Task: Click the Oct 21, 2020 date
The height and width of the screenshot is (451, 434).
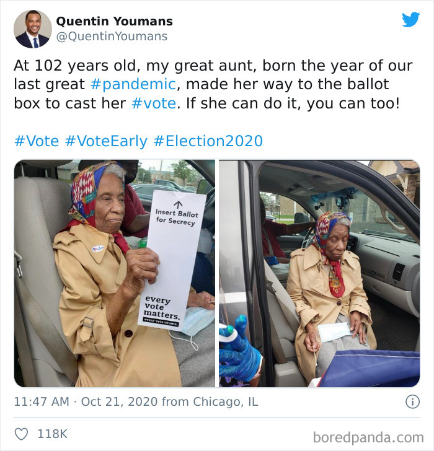Action: click(120, 401)
